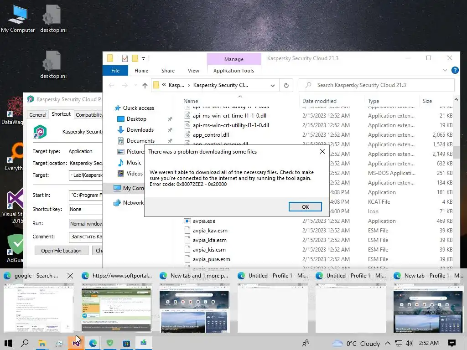Click the Explorer help icon
467x350 pixels.
coord(455,70)
